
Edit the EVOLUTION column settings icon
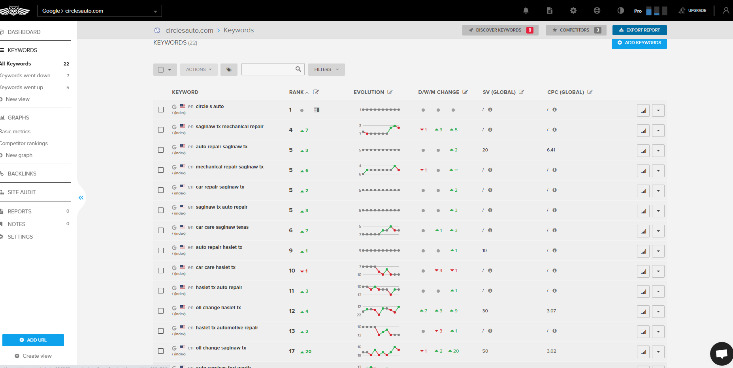(x=390, y=92)
